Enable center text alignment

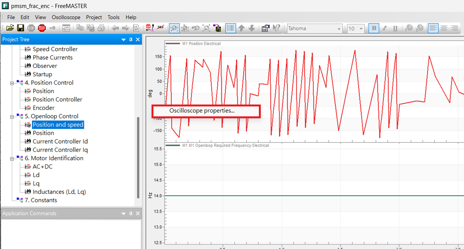point(444,28)
